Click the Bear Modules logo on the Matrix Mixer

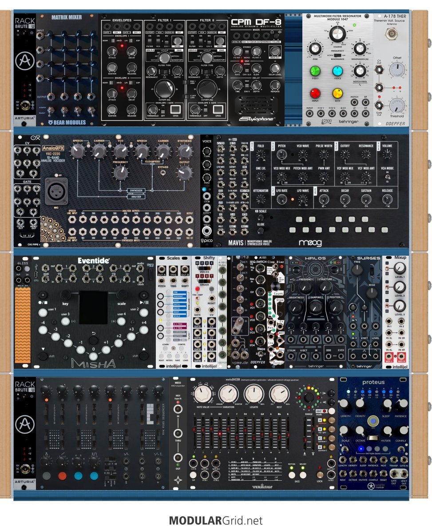coord(67,123)
